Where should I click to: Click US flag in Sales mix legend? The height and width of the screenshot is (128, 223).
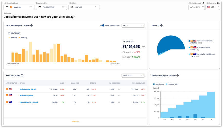pos(195,41)
